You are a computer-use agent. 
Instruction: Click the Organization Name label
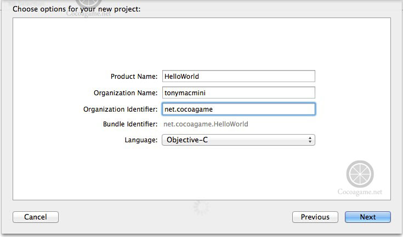click(126, 93)
